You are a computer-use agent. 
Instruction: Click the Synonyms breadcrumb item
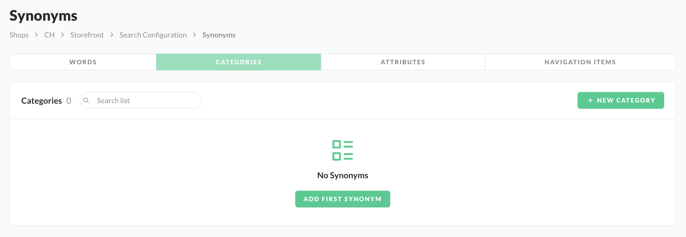click(x=219, y=35)
